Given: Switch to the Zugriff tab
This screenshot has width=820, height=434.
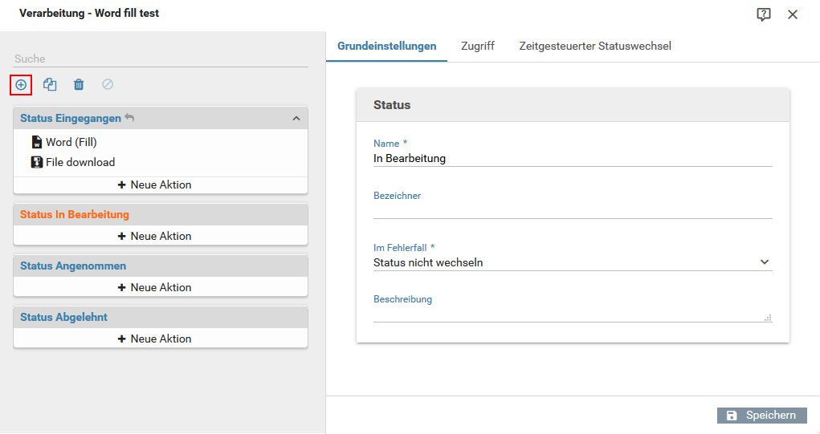Looking at the screenshot, I should click(x=477, y=46).
